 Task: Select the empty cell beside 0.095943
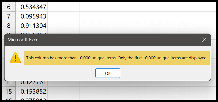pyautogui.click(x=64, y=16)
